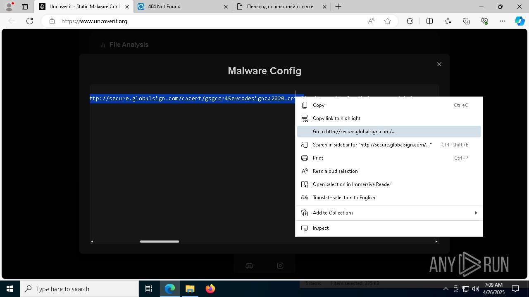The image size is (529, 297).
Task: Click the right scroll arrow in Malware Config
Action: coord(436,242)
